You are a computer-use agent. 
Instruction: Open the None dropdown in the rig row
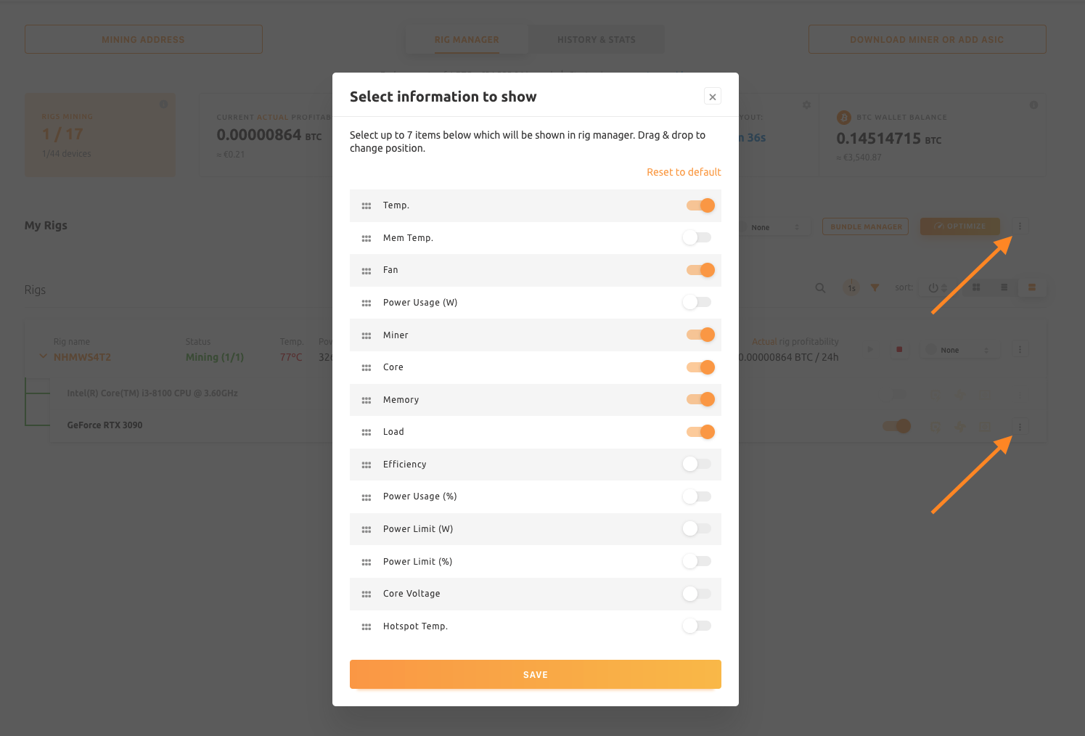(959, 349)
